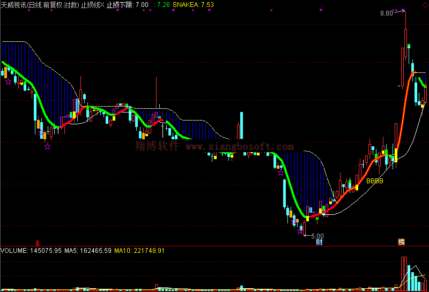Click the 天威视讯 daily chart title
This screenshot has height=292, width=429.
tap(40, 5)
